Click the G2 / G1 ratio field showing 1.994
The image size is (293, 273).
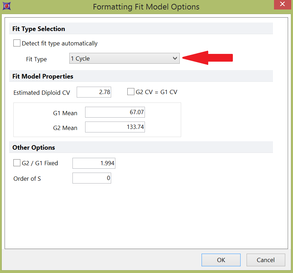click(94, 163)
